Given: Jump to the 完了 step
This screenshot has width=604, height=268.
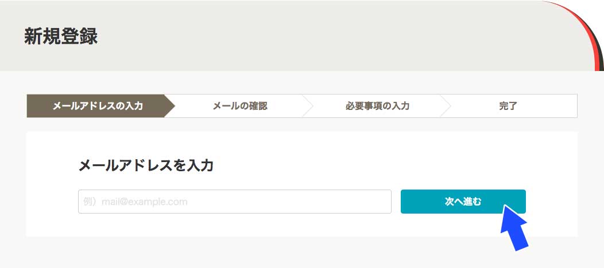Looking at the screenshot, I should (508, 106).
